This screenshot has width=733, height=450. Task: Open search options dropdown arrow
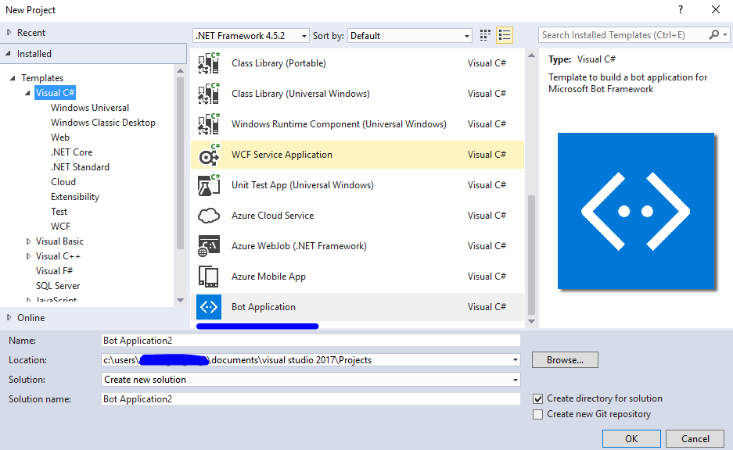pos(725,35)
